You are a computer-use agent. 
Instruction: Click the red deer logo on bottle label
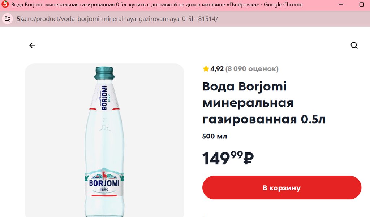tap(104, 176)
